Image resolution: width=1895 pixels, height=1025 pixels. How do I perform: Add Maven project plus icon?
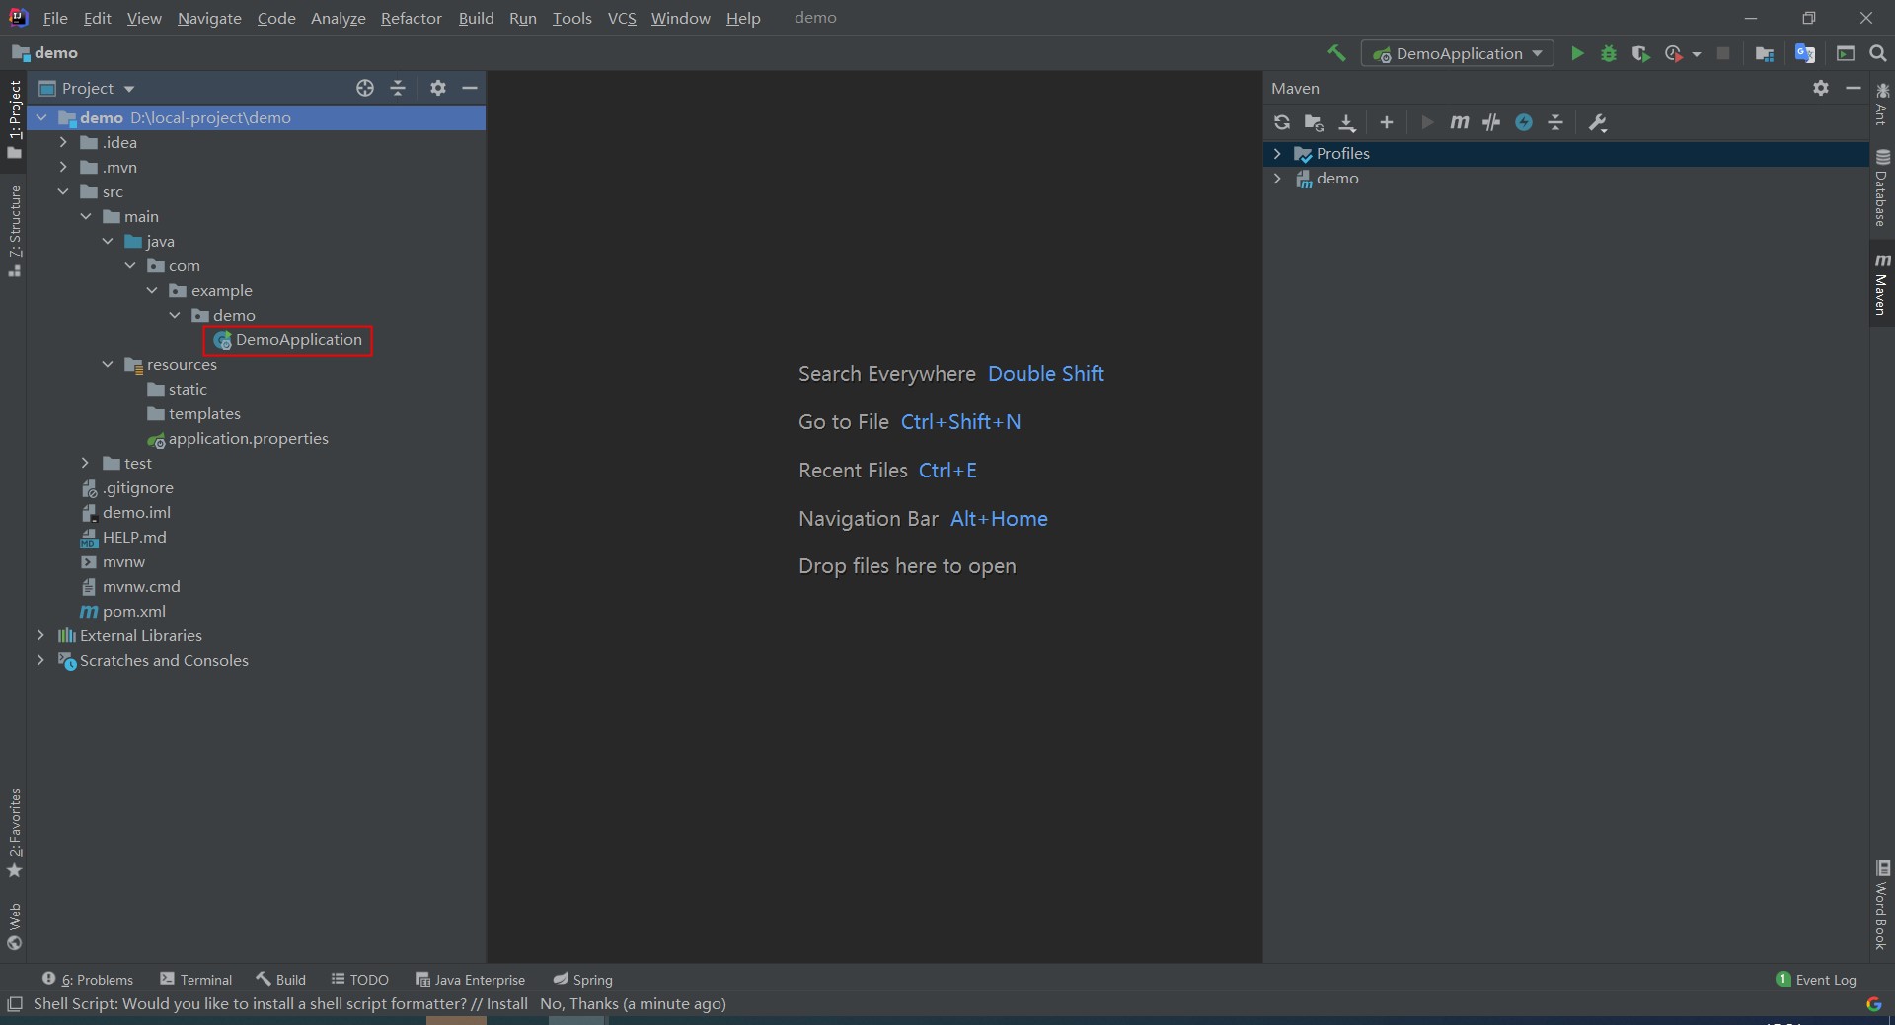click(x=1387, y=122)
